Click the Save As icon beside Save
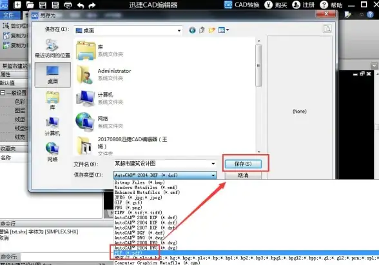The height and width of the screenshot is (265, 379). tap(55, 5)
